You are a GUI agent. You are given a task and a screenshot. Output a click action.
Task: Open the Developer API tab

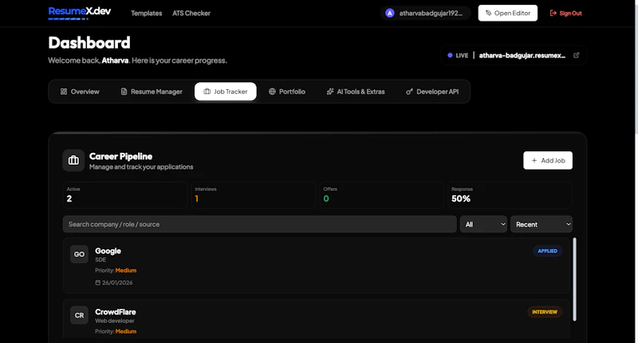point(432,92)
